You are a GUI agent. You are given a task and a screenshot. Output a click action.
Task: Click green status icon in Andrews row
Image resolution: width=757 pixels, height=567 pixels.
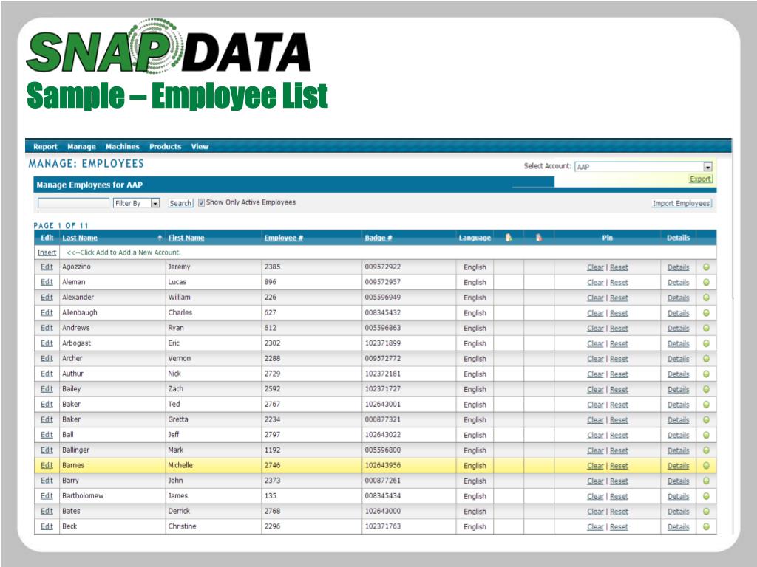706,329
